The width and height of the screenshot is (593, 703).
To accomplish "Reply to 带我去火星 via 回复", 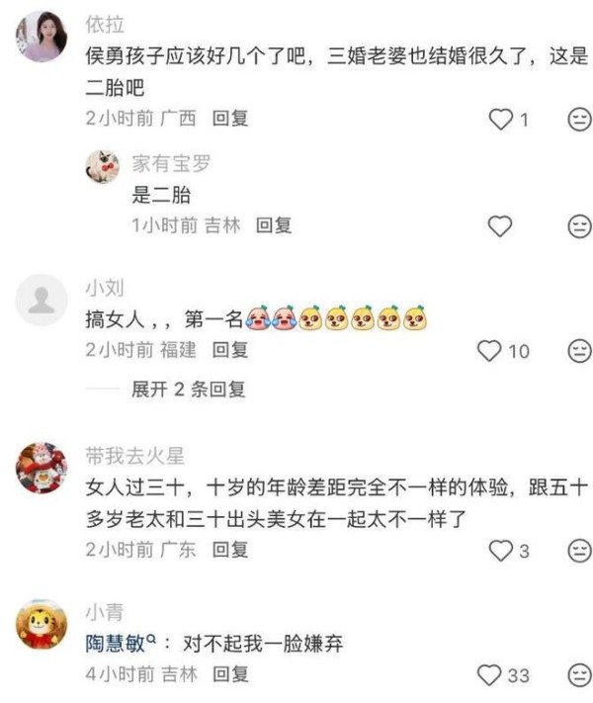I will (230, 550).
